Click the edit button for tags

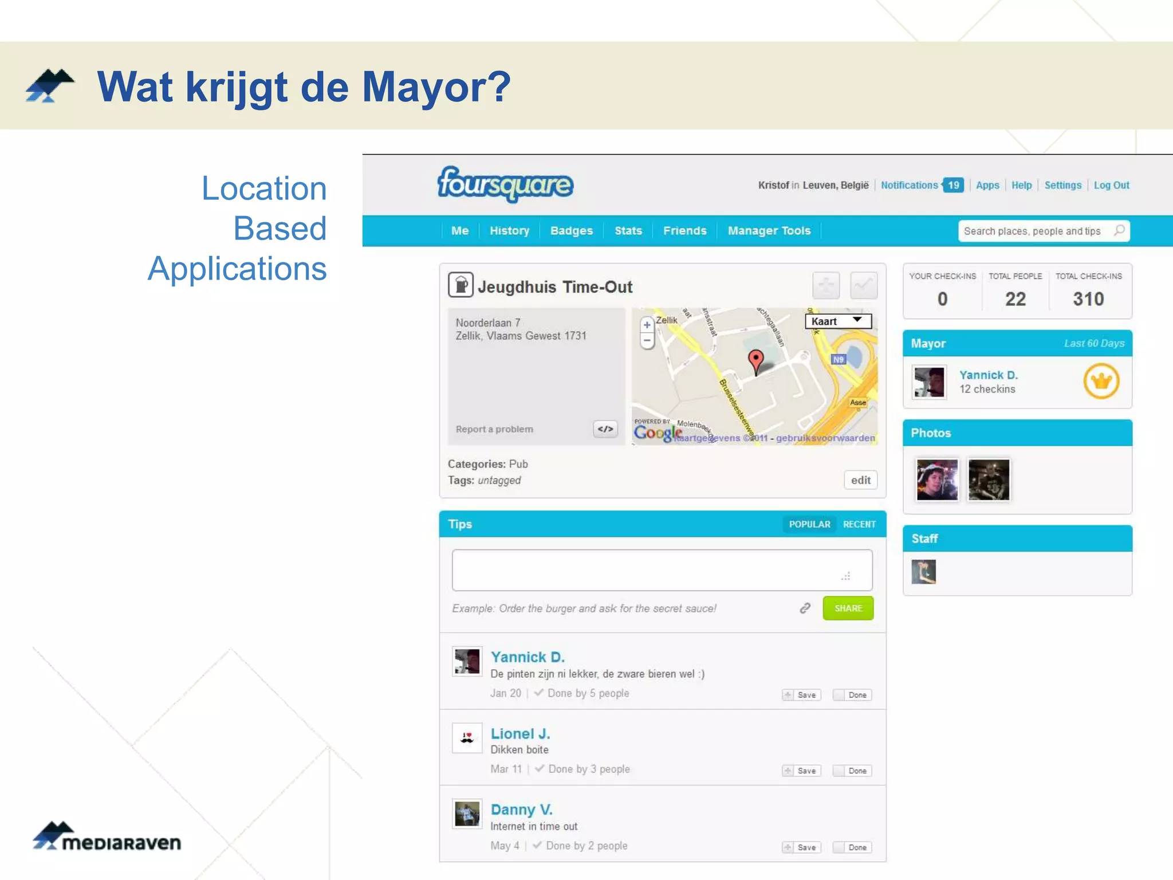coord(861,480)
